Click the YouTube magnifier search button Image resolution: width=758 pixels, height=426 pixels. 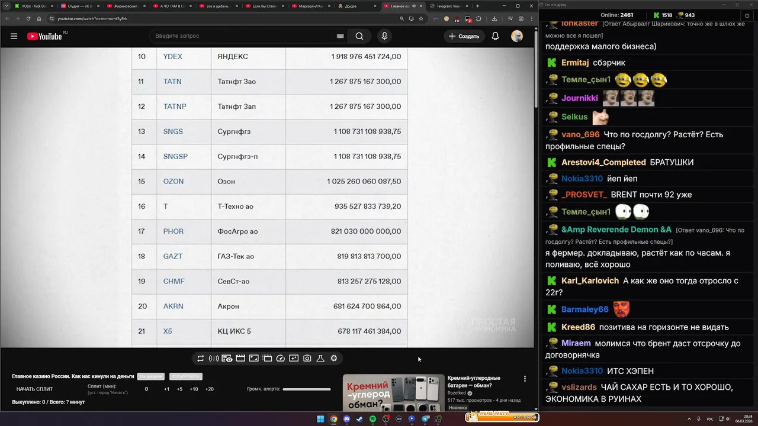tap(359, 36)
